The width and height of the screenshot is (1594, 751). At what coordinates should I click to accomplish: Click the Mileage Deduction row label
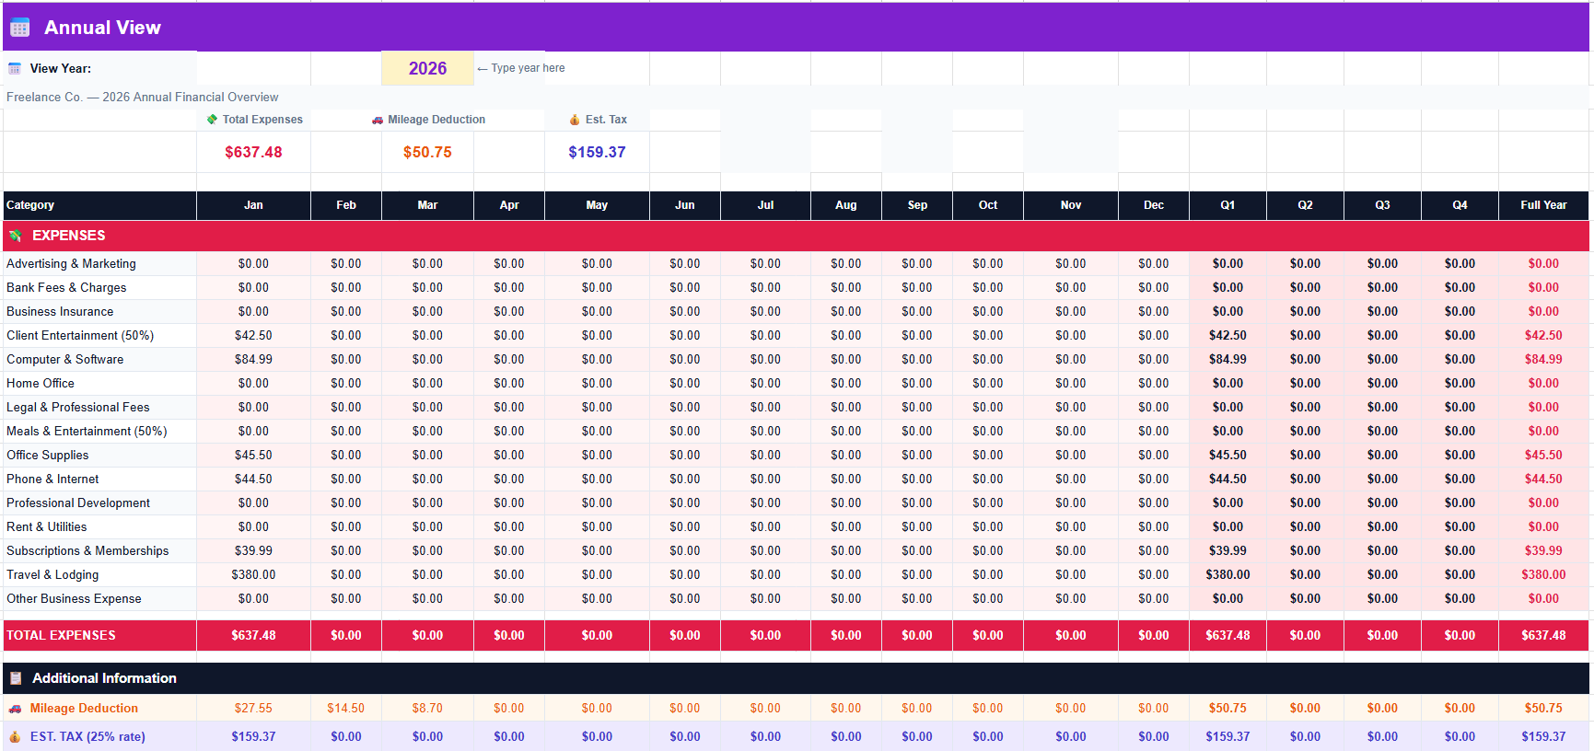click(x=84, y=709)
